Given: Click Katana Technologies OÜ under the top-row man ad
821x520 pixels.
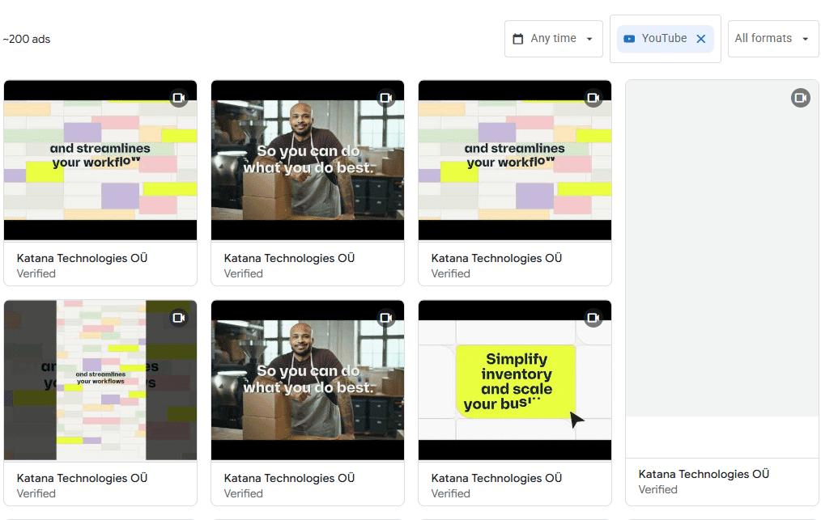Looking at the screenshot, I should click(290, 259).
